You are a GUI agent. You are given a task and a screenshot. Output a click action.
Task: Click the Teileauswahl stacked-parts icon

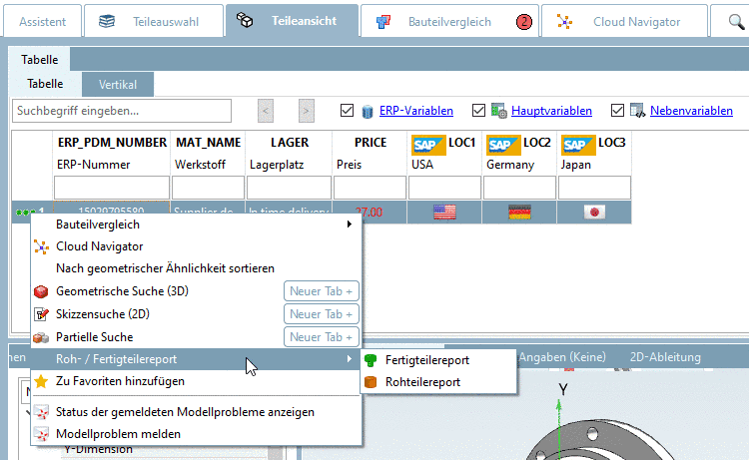coord(107,22)
